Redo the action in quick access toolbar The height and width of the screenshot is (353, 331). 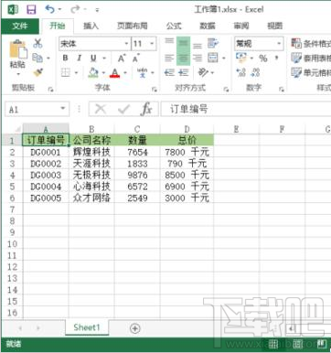(75, 9)
